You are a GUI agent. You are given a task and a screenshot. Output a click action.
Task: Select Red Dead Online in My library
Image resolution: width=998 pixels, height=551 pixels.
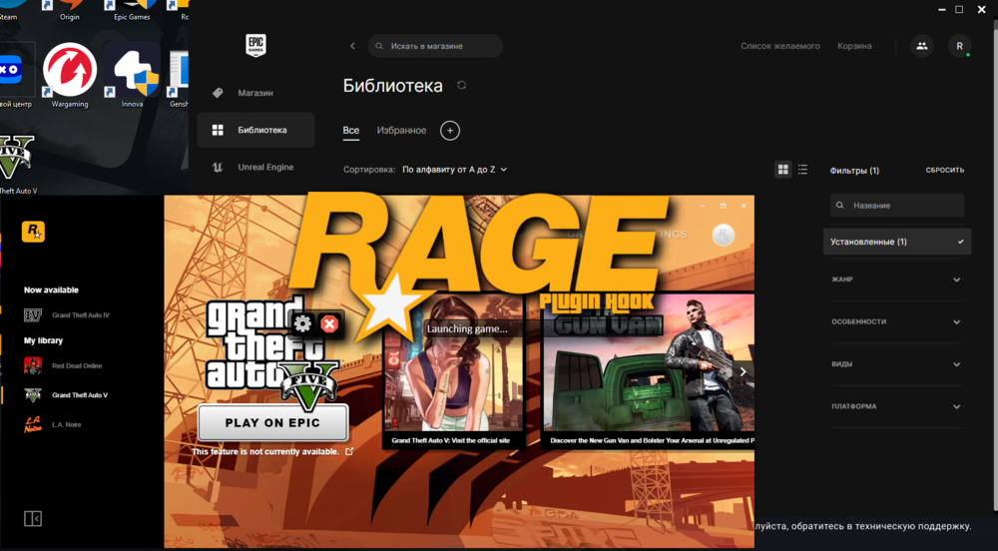click(x=64, y=366)
